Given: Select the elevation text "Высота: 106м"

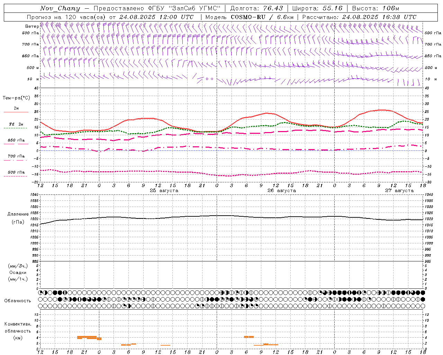Looking at the screenshot, I should [x=376, y=8].
